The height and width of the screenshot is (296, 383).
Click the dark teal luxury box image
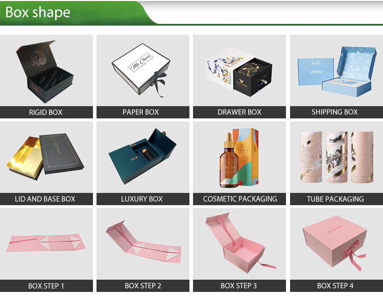[x=143, y=157]
